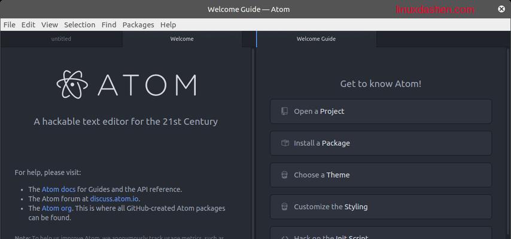Open the View menu
This screenshot has width=511, height=239.
(50, 24)
